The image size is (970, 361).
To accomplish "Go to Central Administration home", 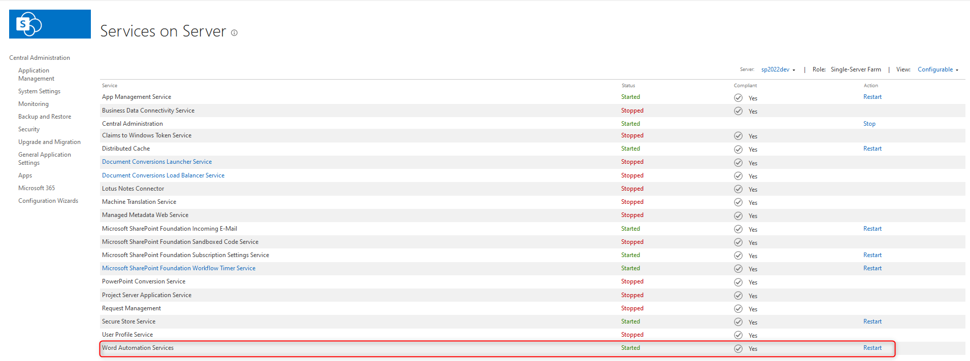I will (40, 58).
